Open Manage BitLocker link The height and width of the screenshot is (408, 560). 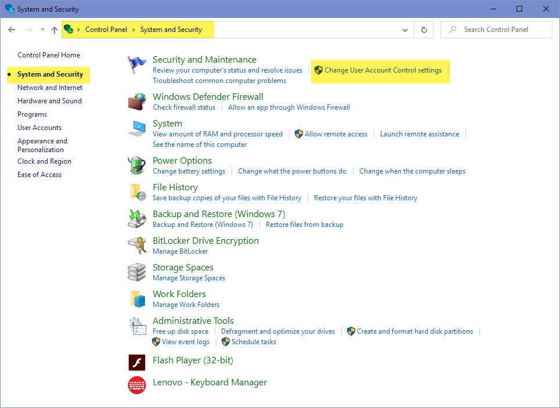click(x=180, y=251)
